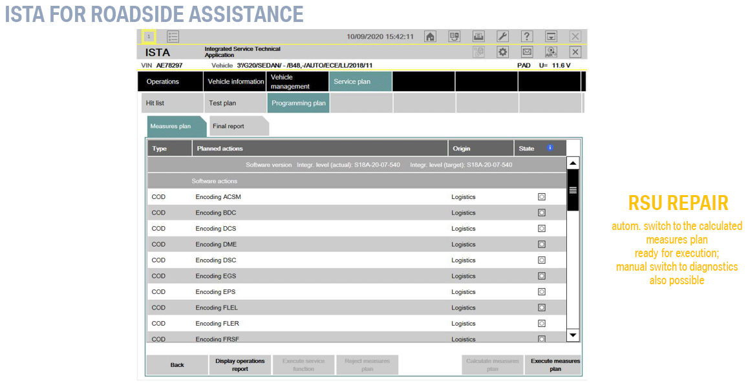Screen dimensions: 748x387
Task: Select the Encoding DME row text
Action: coord(216,244)
